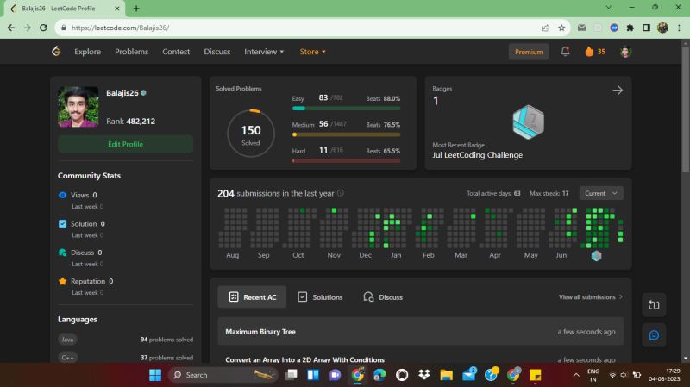Click the verified mark beside Balajis26
Viewport: 690px width, 387px height.
[x=143, y=93]
